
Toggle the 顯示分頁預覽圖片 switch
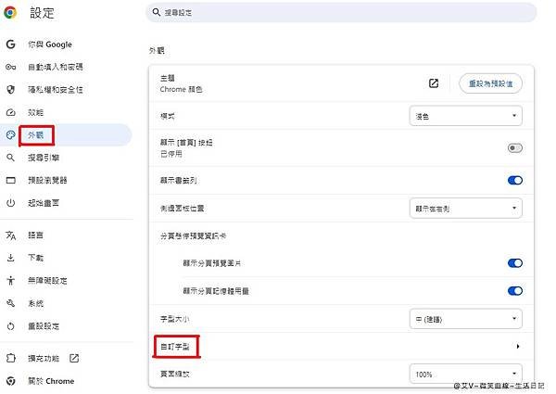[515, 262]
